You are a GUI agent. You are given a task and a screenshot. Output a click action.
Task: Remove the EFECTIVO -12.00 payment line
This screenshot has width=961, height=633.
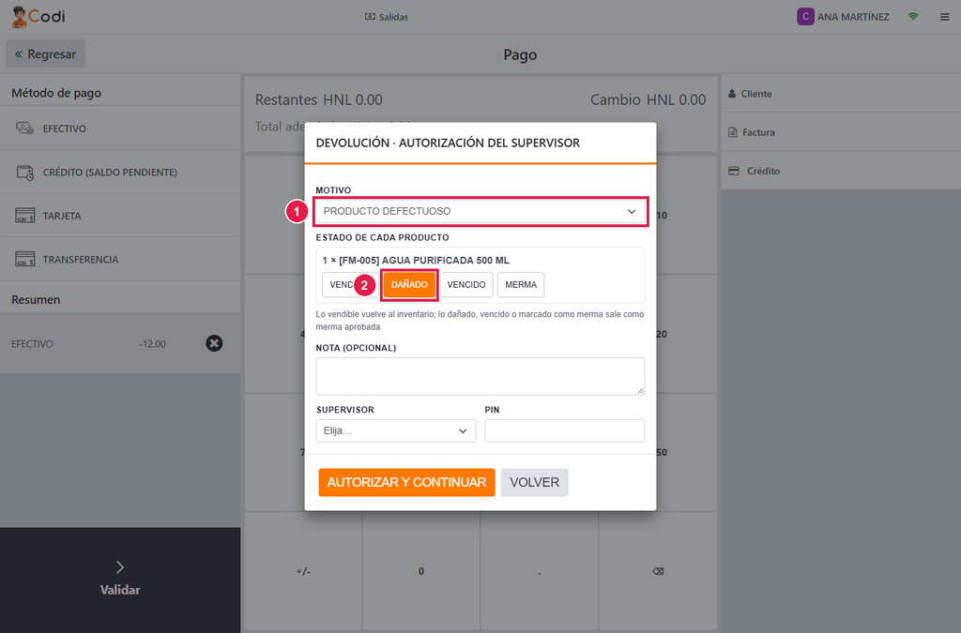pos(214,343)
